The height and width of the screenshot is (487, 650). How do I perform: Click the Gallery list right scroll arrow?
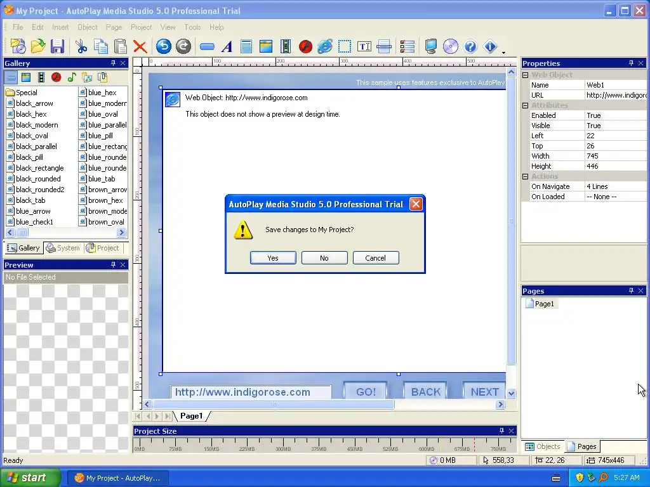click(x=121, y=232)
